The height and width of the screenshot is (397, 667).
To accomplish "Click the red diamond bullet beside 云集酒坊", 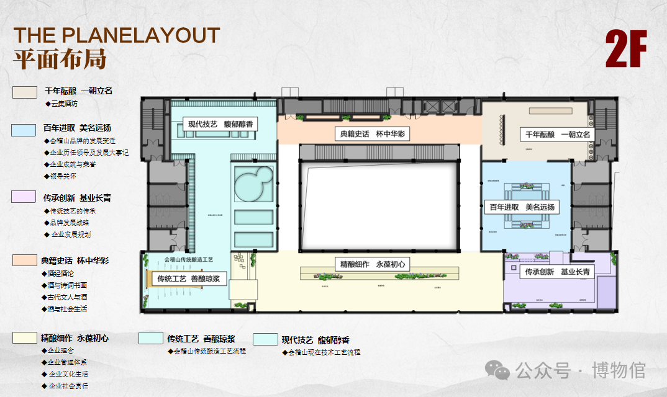I will click(x=47, y=104).
